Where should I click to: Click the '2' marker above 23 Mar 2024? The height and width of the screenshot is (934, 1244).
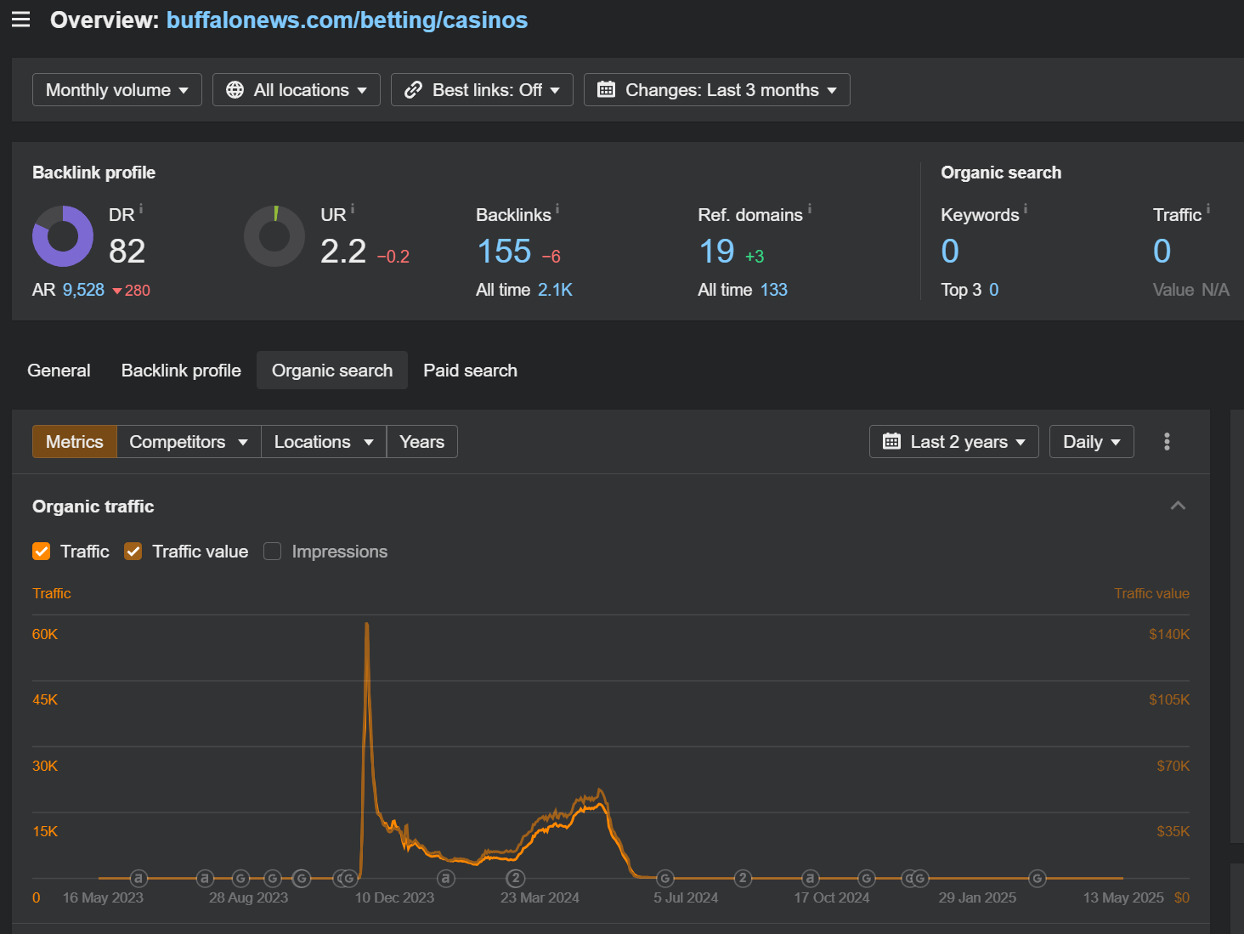(516, 878)
